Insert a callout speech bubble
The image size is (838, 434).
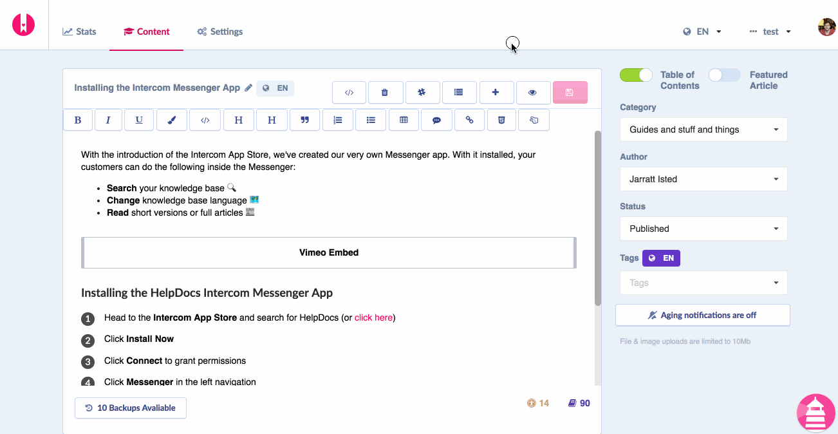pos(437,120)
